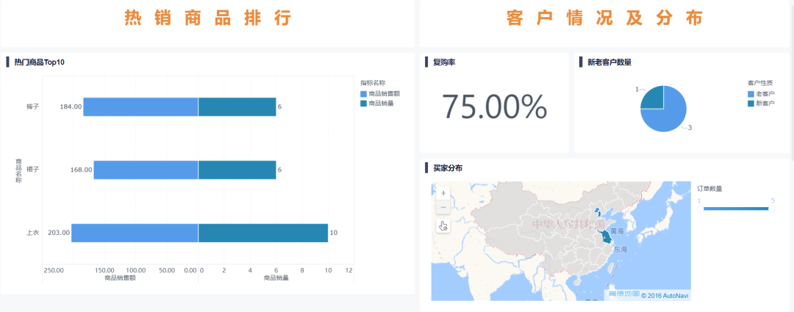Activate the map pan hand tool

click(x=443, y=226)
